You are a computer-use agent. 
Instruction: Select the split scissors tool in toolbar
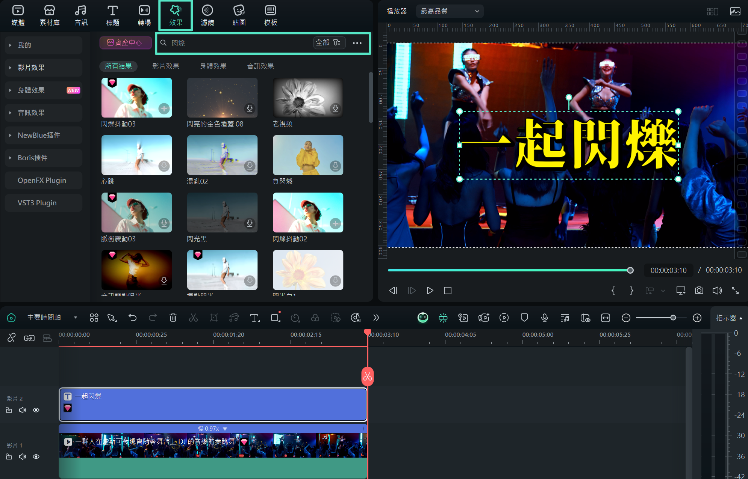[x=193, y=318]
